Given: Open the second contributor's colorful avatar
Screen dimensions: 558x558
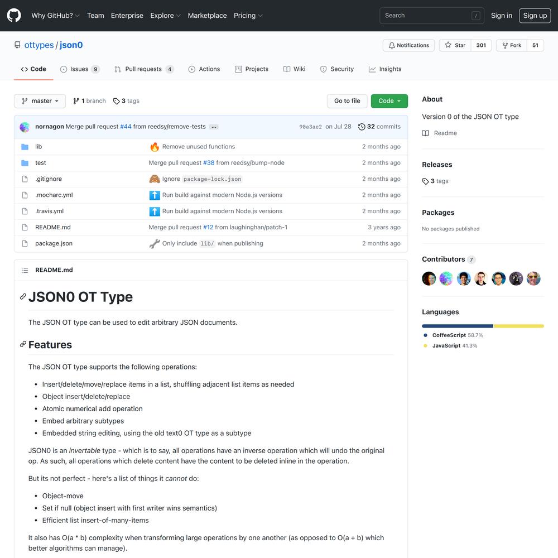Looking at the screenshot, I should pyautogui.click(x=446, y=278).
